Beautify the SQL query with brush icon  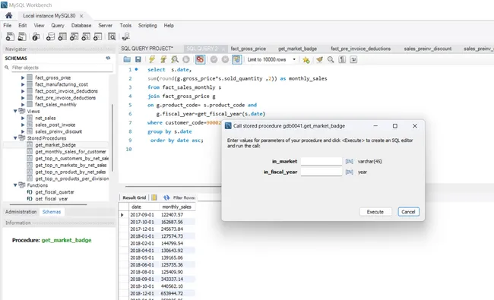(319, 59)
